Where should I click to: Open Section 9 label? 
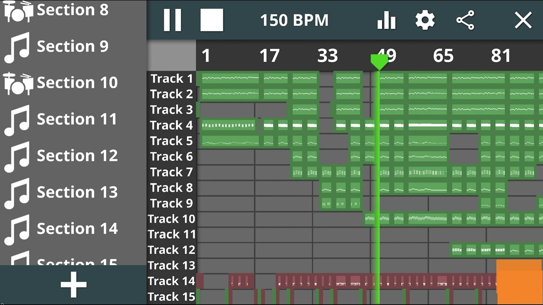[73, 46]
